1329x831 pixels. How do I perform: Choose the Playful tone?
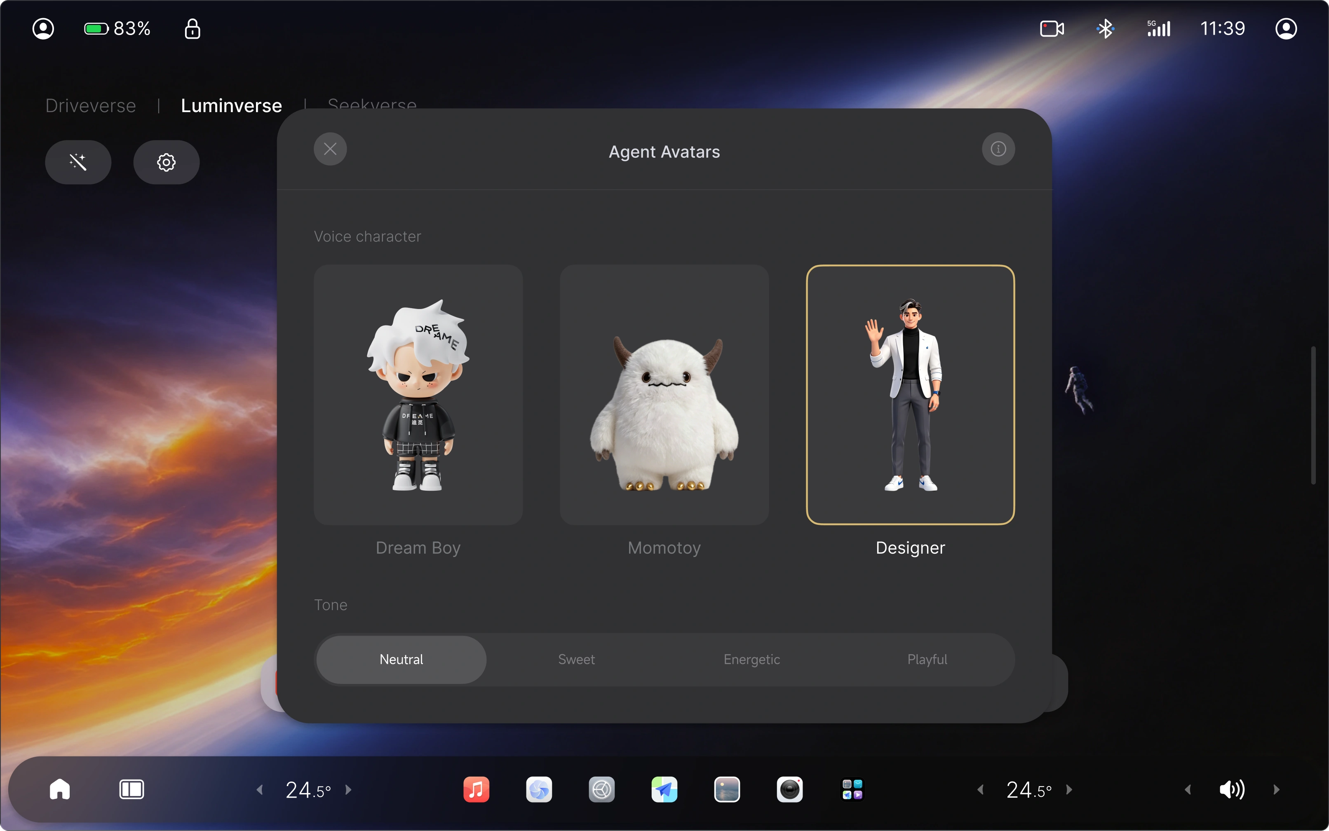tap(927, 660)
